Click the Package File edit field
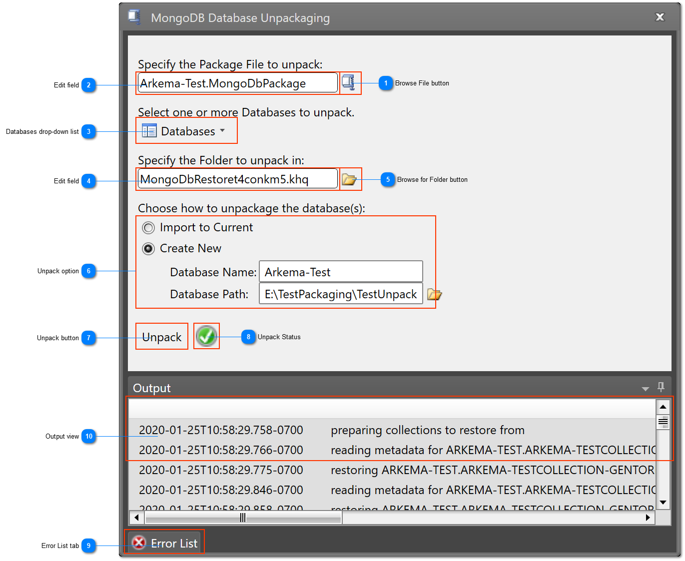This screenshot has height=561, width=685. [238, 83]
